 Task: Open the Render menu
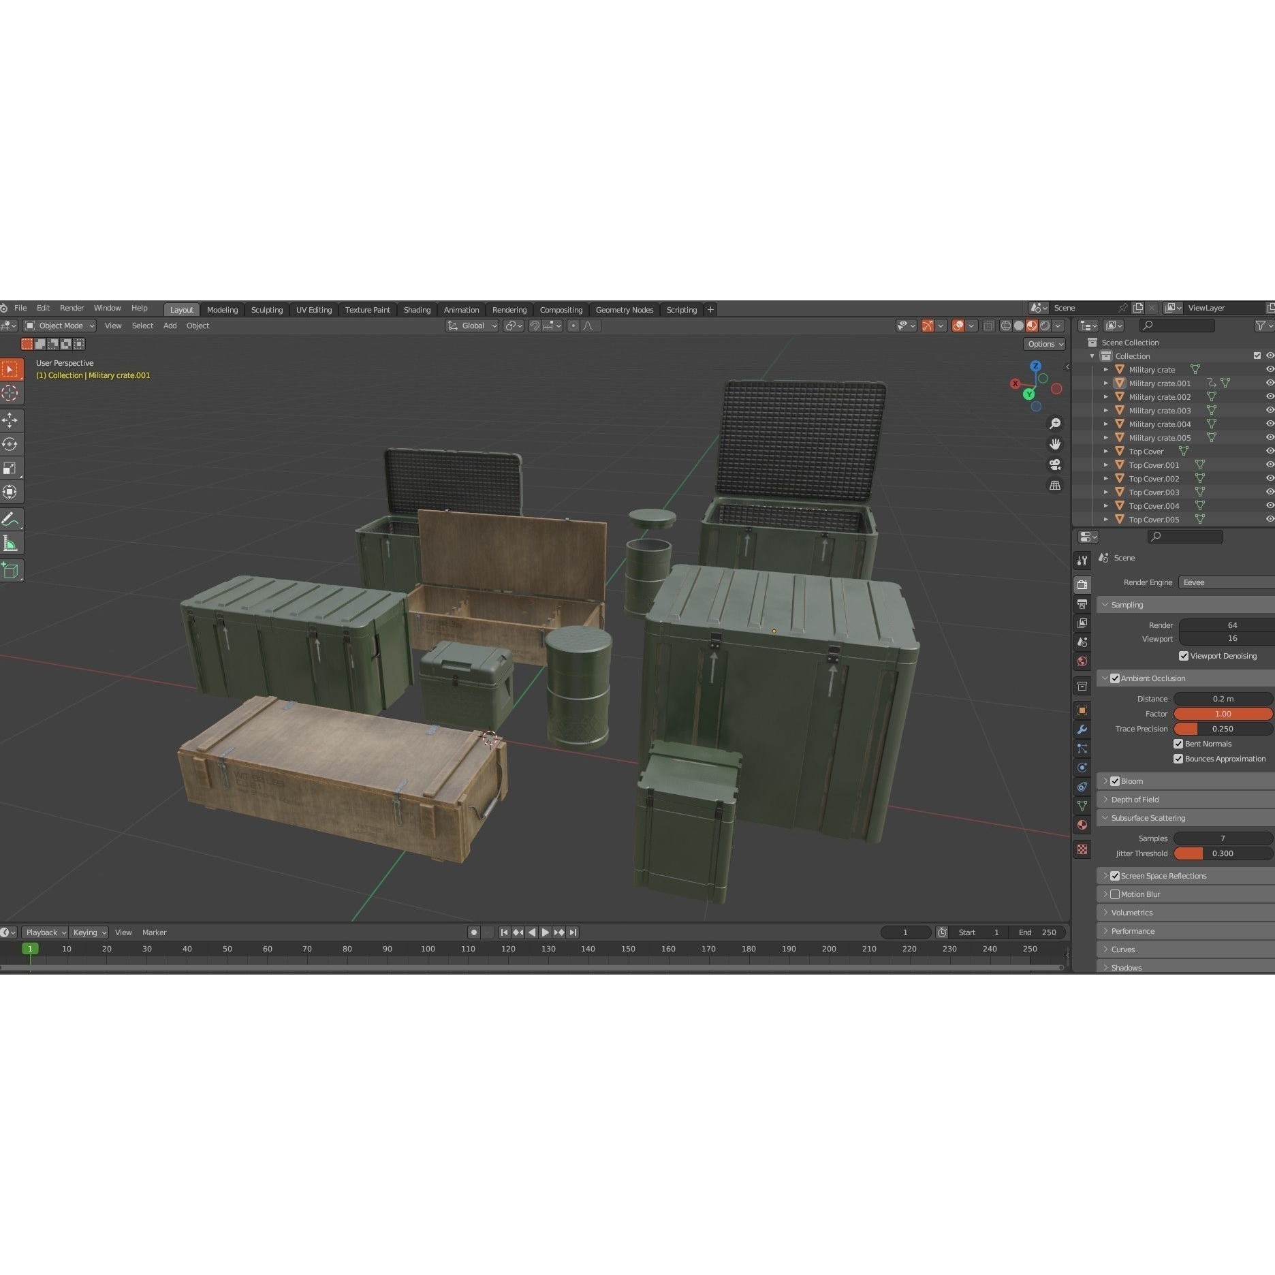click(x=72, y=308)
